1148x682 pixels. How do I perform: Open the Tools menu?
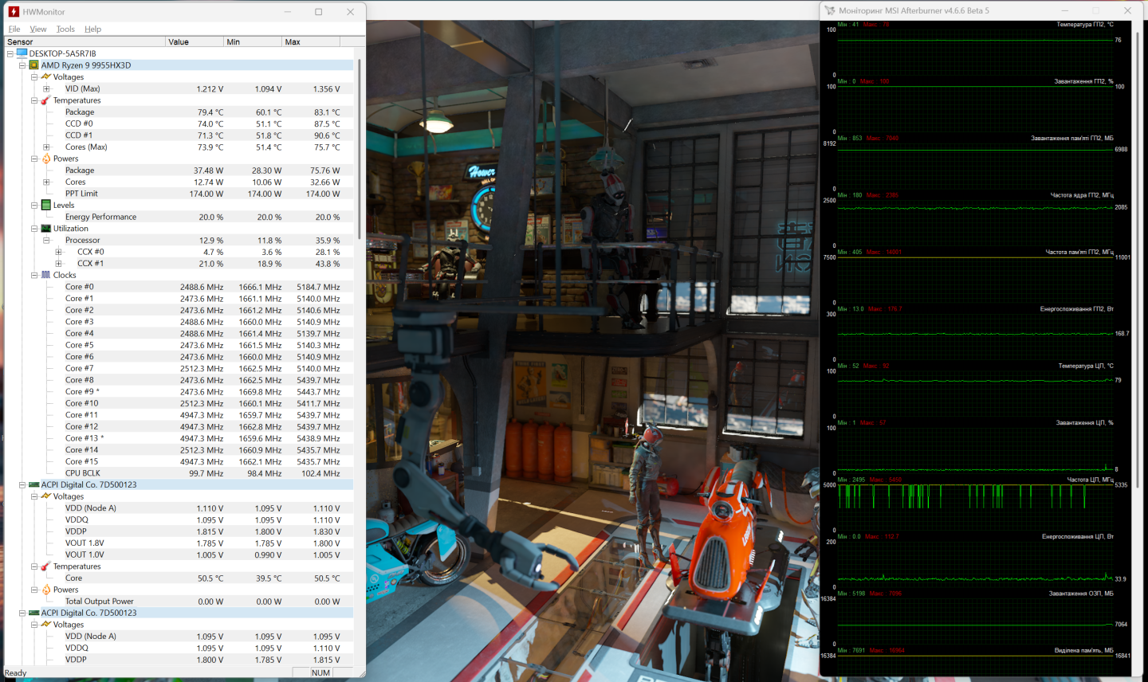point(65,29)
